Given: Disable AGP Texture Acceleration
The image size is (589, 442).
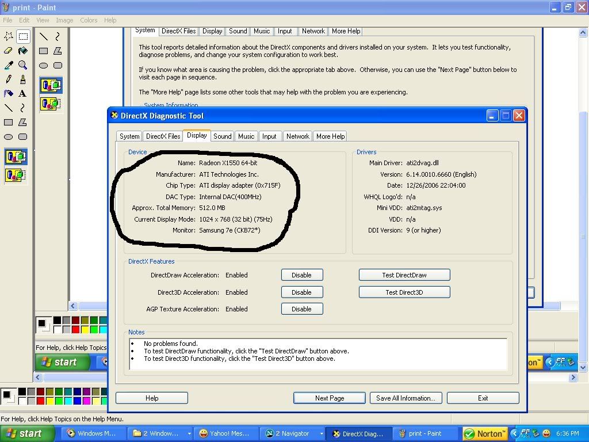Looking at the screenshot, I should point(301,309).
